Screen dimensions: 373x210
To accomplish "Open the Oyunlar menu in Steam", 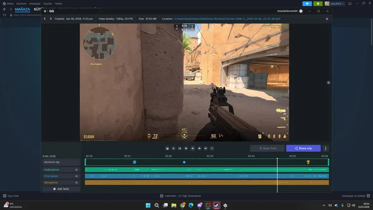I will pyautogui.click(x=48, y=3).
